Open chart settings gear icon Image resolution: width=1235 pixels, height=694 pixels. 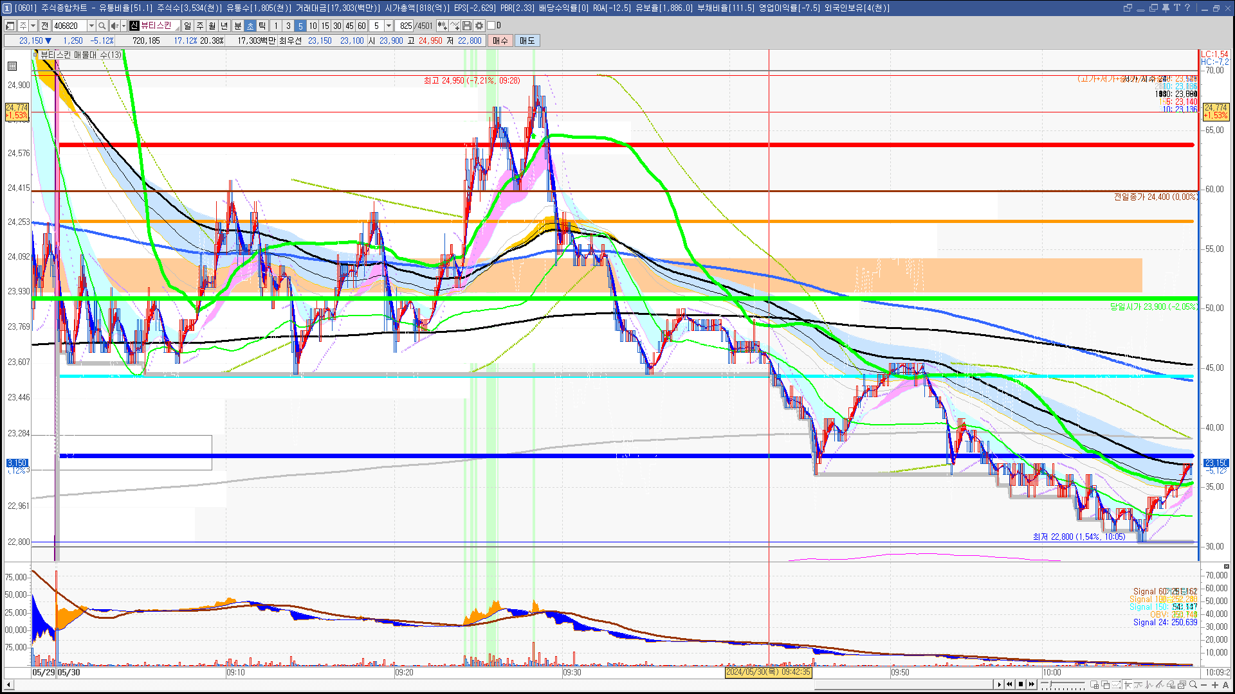tap(479, 26)
